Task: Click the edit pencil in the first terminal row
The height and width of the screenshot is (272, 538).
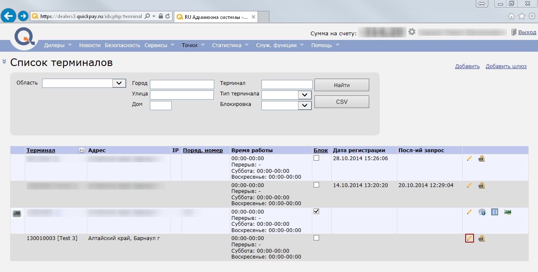Action: [x=469, y=158]
